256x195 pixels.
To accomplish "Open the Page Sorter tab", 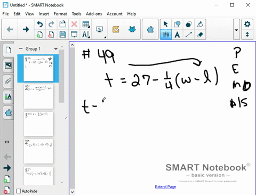I will (x=9, y=50).
